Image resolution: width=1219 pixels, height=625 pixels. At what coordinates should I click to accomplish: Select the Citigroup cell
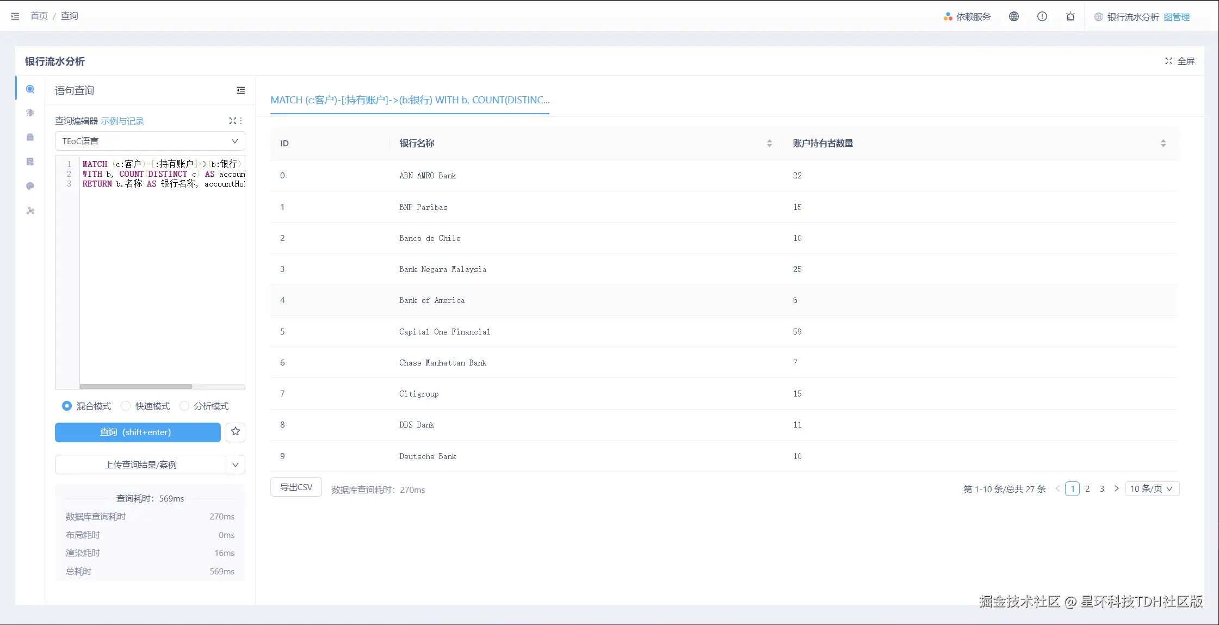pos(419,394)
